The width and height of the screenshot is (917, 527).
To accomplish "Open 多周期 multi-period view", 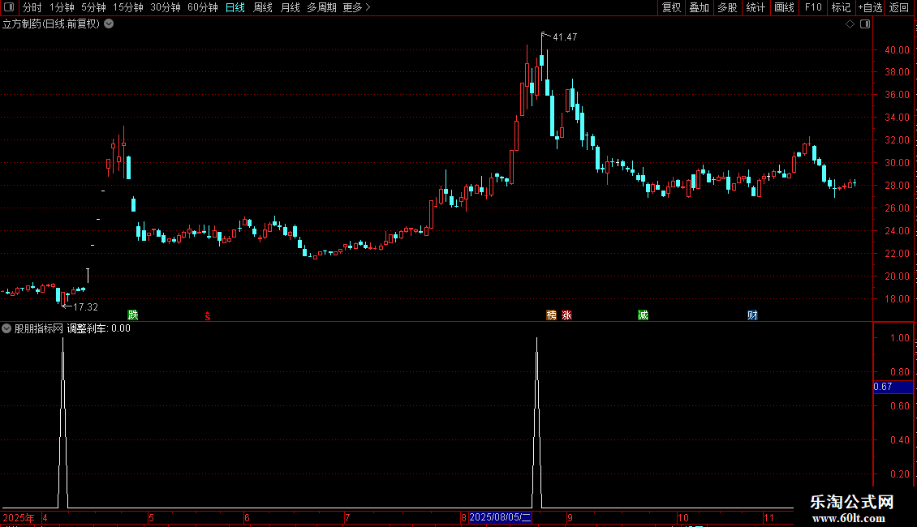I will coord(321,7).
